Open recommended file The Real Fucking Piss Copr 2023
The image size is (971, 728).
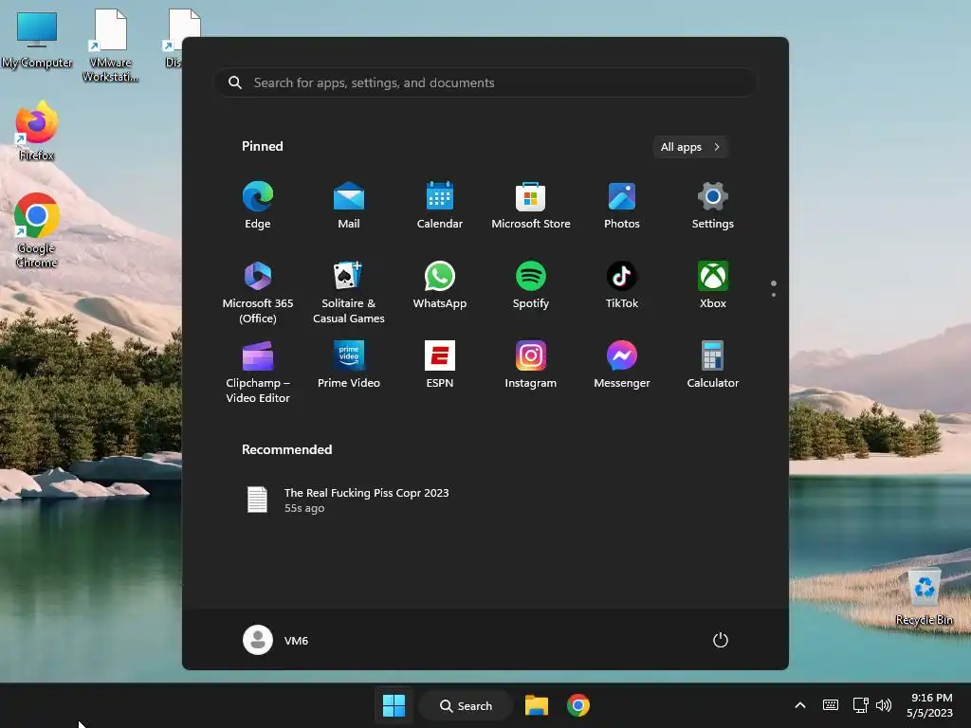(348, 500)
